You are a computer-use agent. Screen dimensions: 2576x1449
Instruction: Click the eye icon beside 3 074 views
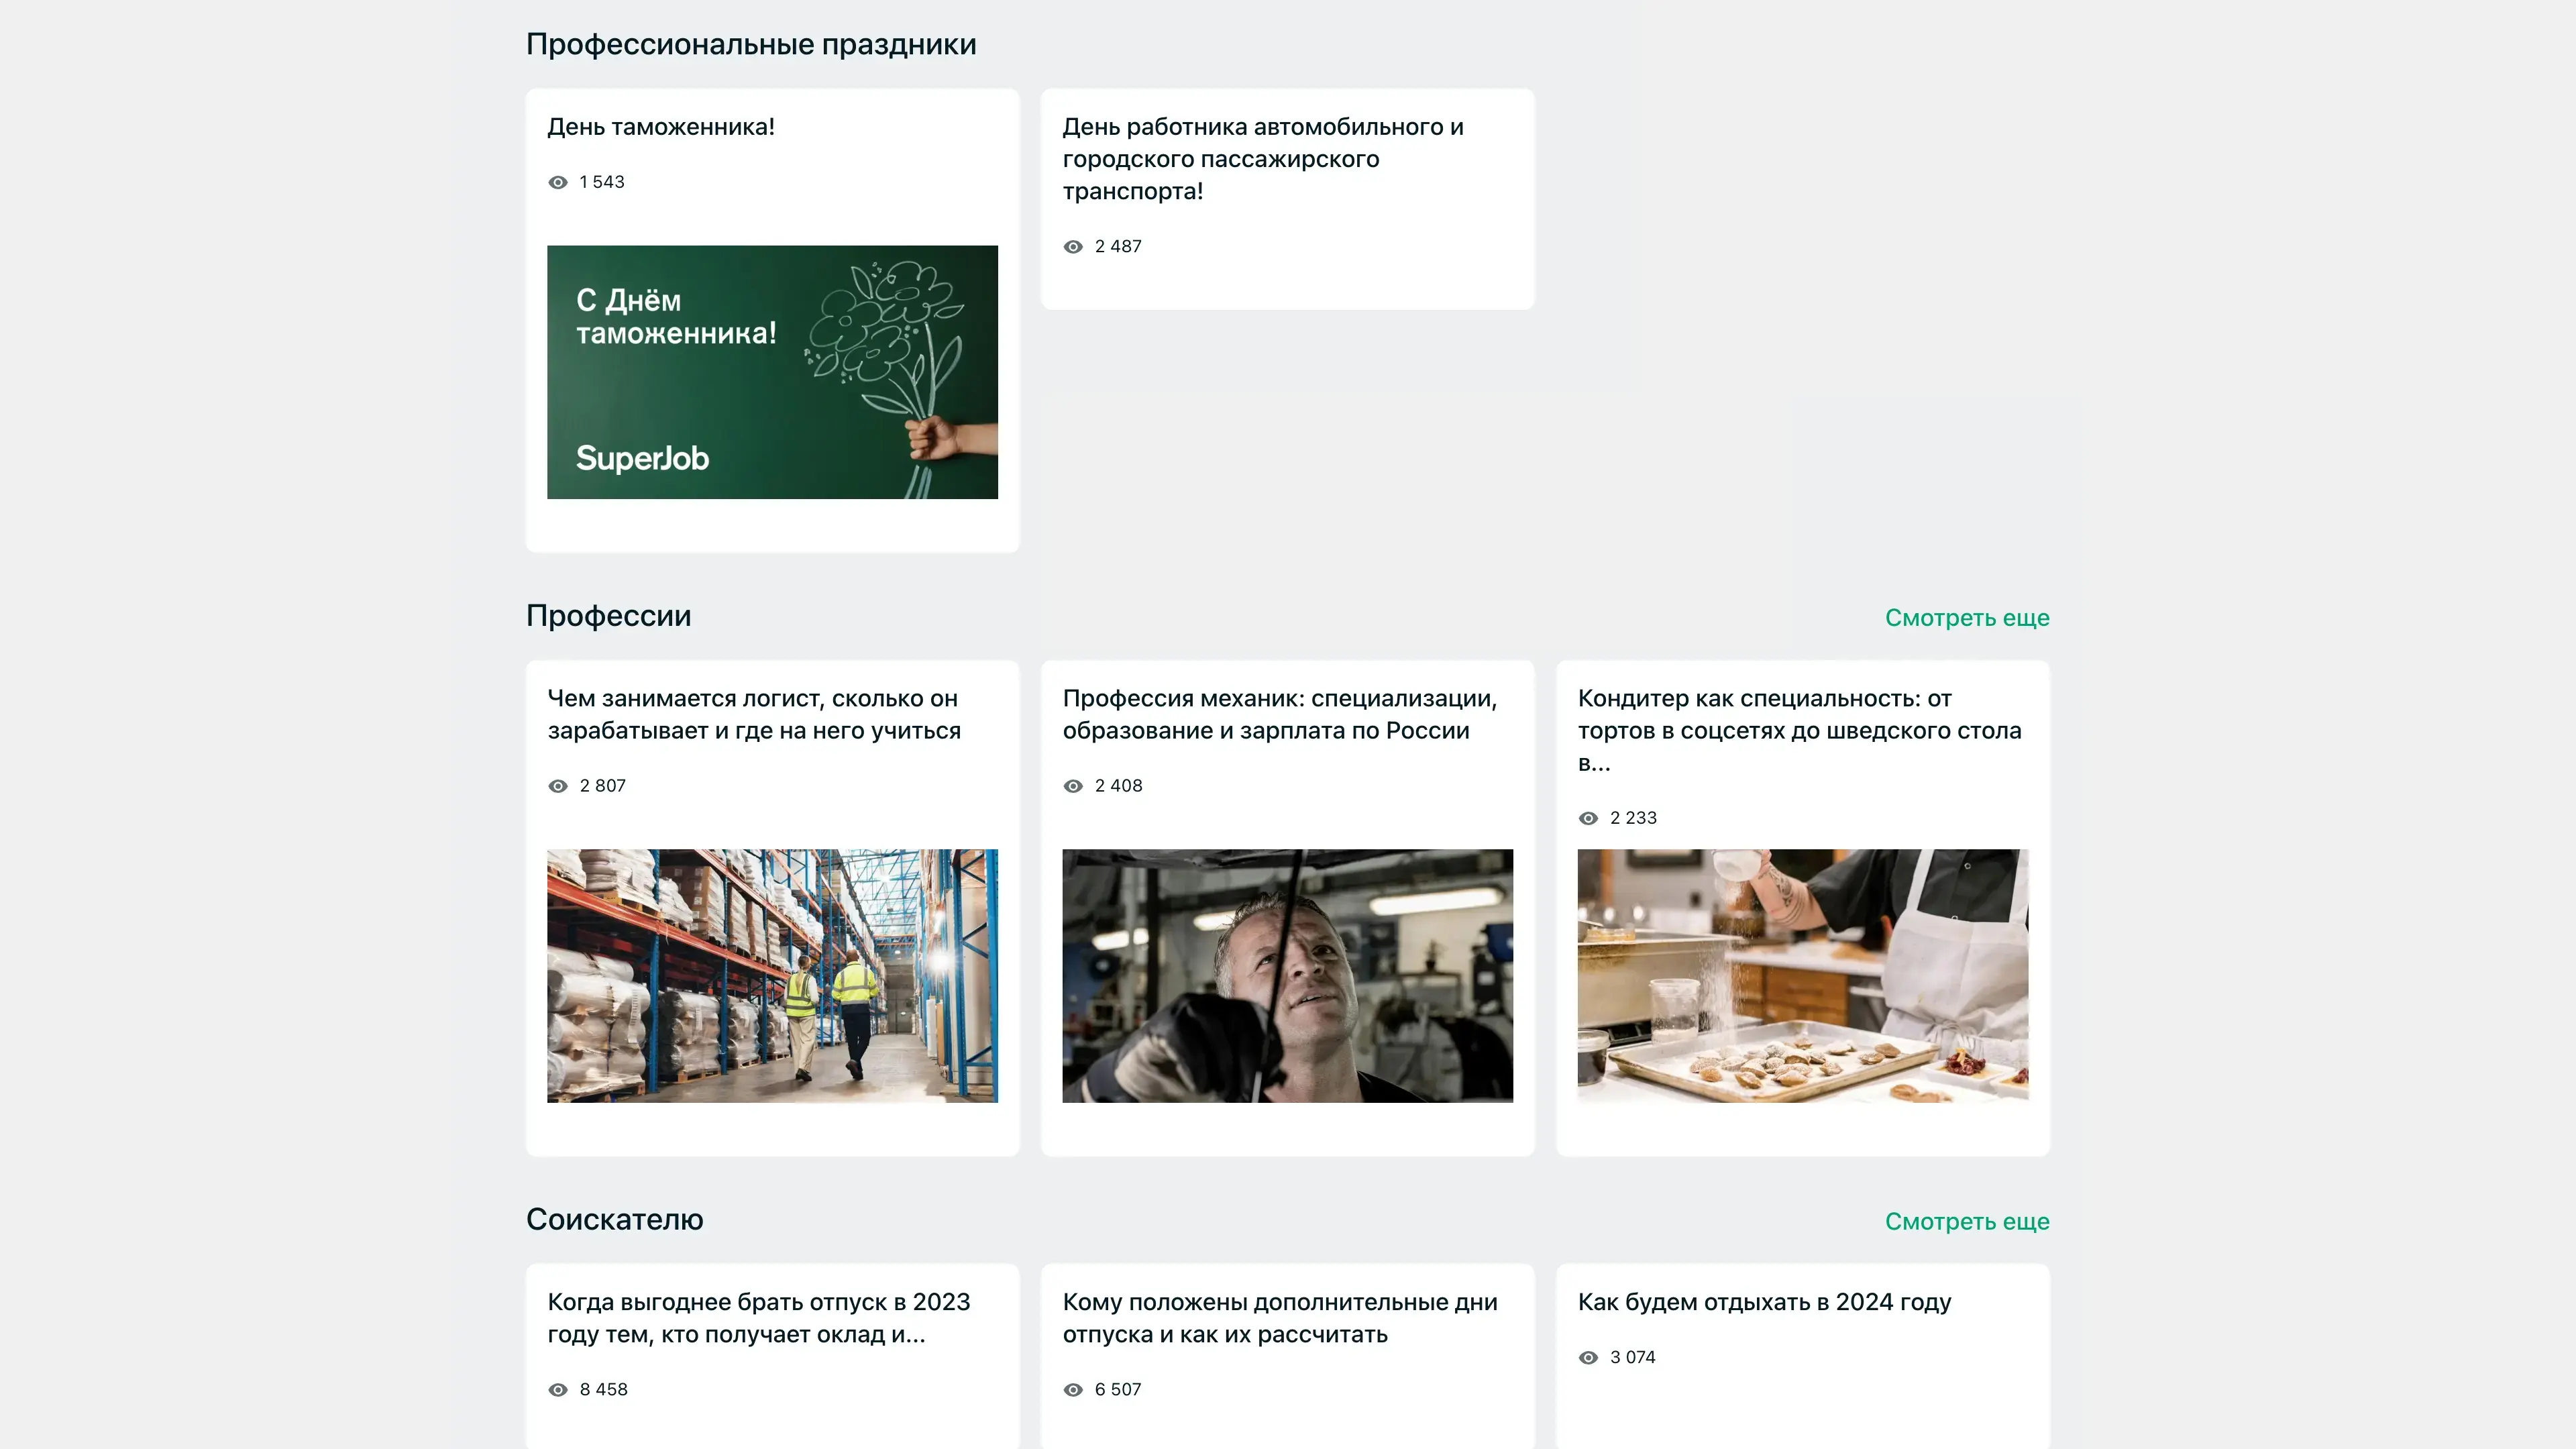pyautogui.click(x=1588, y=1358)
